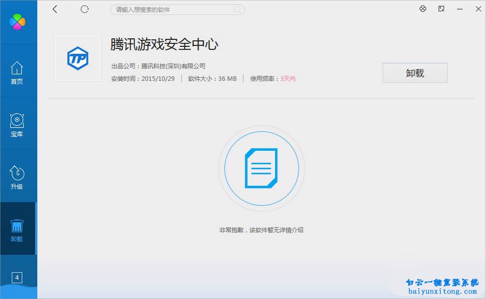The height and width of the screenshot is (299, 486).
Task: Click software size 36 MB
Action: click(227, 79)
